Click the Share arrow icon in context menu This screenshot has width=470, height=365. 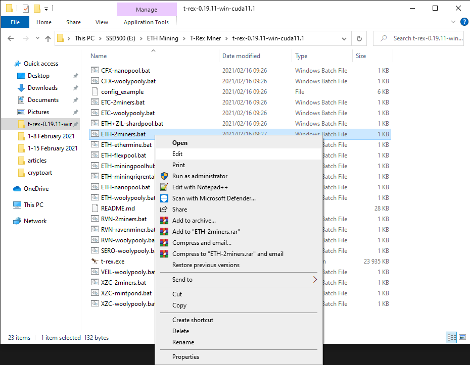click(x=164, y=210)
